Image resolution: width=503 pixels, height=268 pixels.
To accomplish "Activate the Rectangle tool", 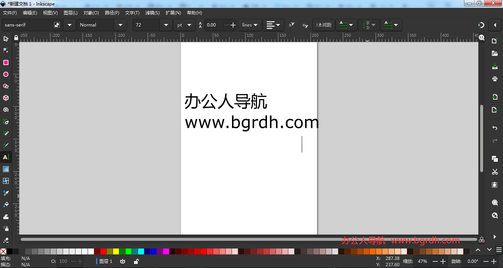I will pyautogui.click(x=6, y=62).
